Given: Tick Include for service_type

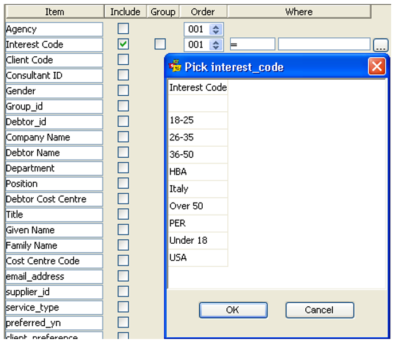Looking at the screenshot, I should coord(123,307).
